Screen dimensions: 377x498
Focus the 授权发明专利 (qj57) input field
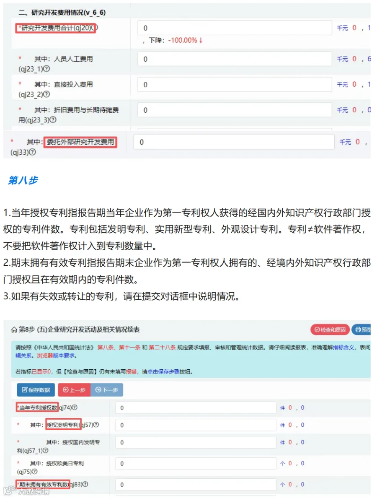(x=196, y=425)
